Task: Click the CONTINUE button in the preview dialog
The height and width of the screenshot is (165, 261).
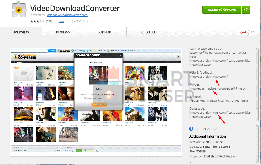Action: coord(99,104)
